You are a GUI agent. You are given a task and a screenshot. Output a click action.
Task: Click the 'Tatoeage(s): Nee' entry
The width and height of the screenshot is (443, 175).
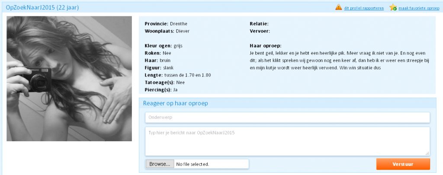(165, 83)
